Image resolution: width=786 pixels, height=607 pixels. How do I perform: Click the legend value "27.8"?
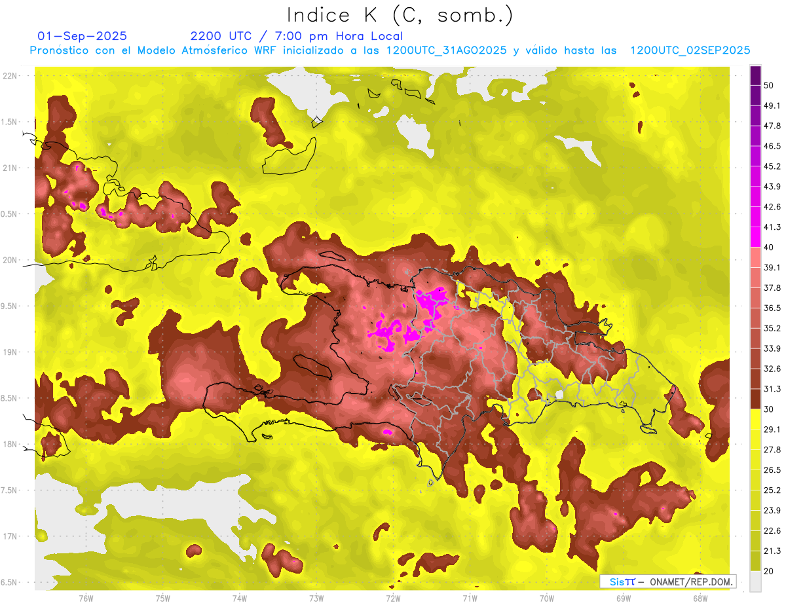coord(772,450)
